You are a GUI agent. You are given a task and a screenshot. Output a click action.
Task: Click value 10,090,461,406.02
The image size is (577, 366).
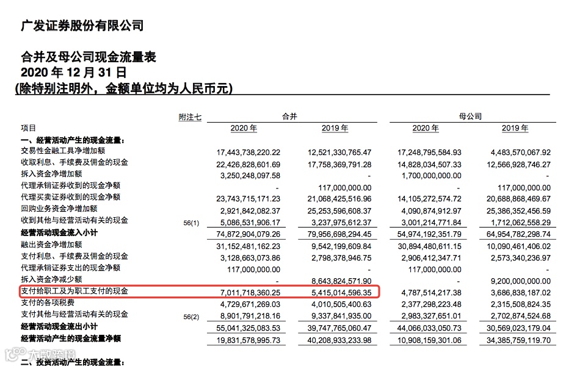519,246
